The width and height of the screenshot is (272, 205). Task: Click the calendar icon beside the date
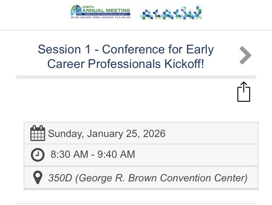tap(38, 133)
